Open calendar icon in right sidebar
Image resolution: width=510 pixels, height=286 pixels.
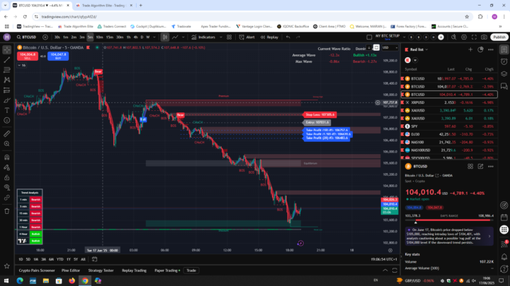click(x=504, y=218)
